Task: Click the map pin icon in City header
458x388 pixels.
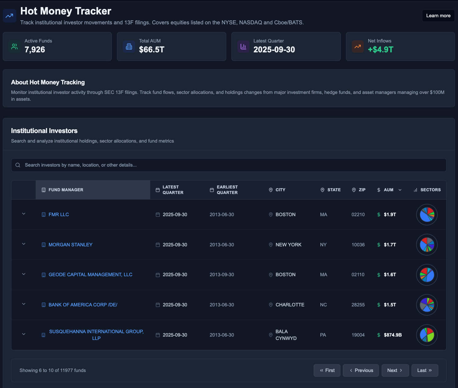Action: tap(271, 190)
